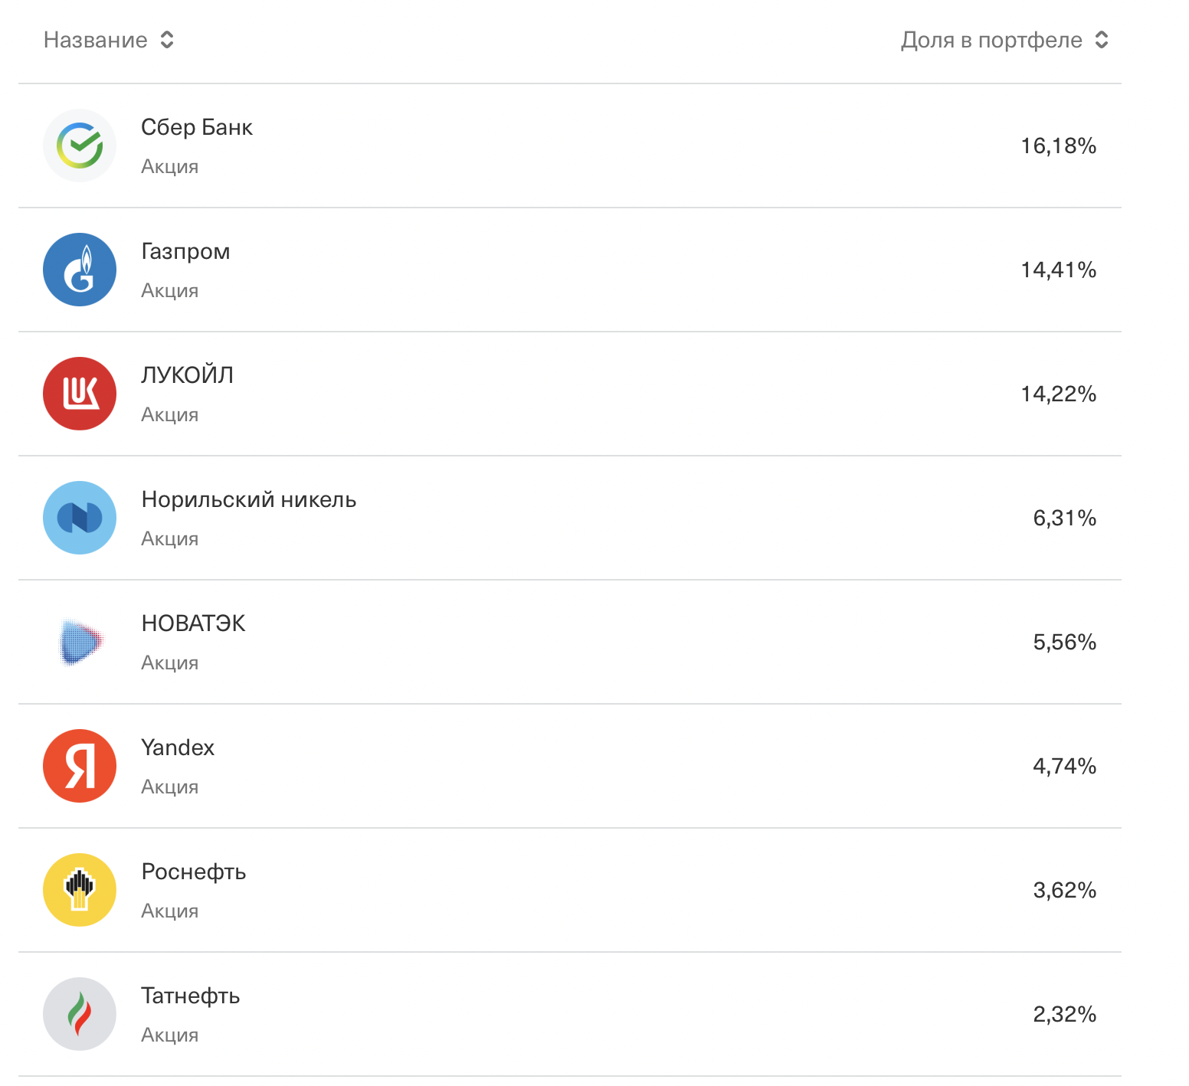Open the Сбер Банк stock name

(x=197, y=127)
